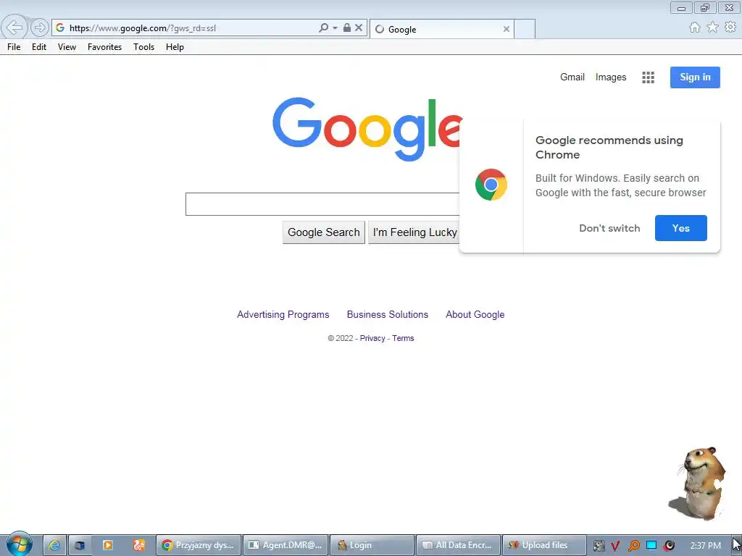Click the I'm Feeling Lucky button
This screenshot has width=742, height=556.
[x=414, y=232]
